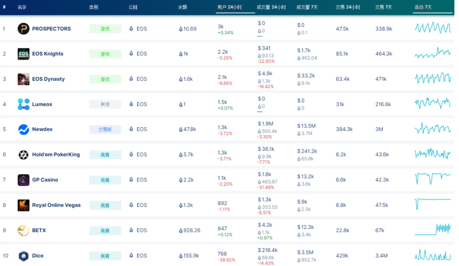Click EOS chain icon in Lumeos row
The width and height of the screenshot is (459, 266).
(131, 104)
